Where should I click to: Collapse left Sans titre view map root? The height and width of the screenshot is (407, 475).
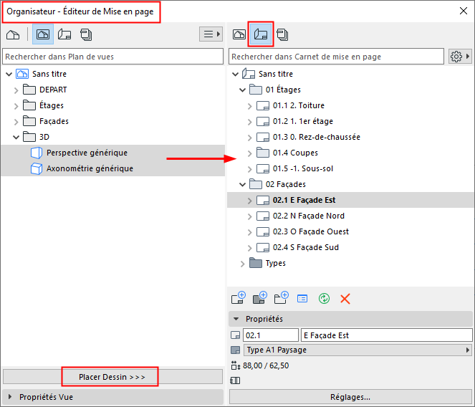[9, 74]
